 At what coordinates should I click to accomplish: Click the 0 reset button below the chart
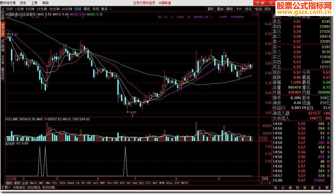tap(270, 183)
